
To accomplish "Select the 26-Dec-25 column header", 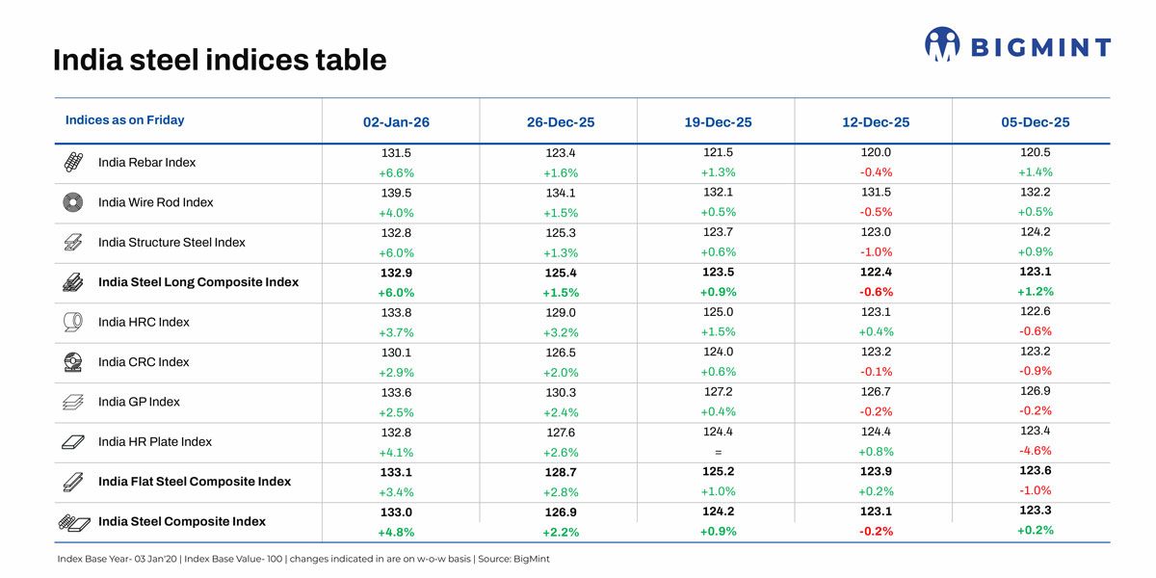I will pos(561,122).
